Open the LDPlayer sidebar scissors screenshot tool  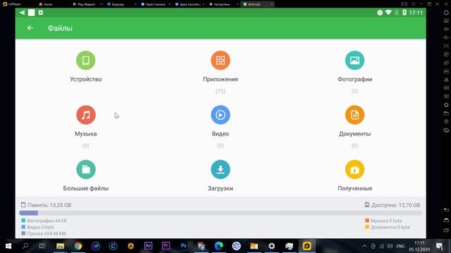[446, 79]
